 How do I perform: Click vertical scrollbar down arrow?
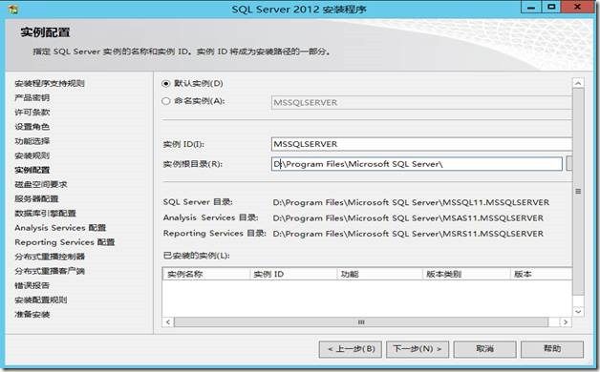pyautogui.click(x=578, y=311)
